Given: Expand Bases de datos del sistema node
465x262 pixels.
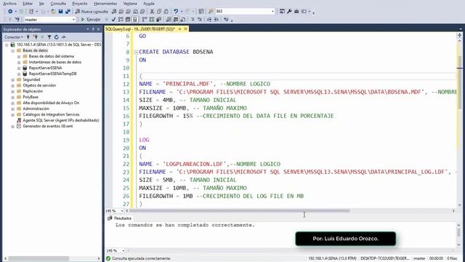Looking at the screenshot, I should coord(19,56).
